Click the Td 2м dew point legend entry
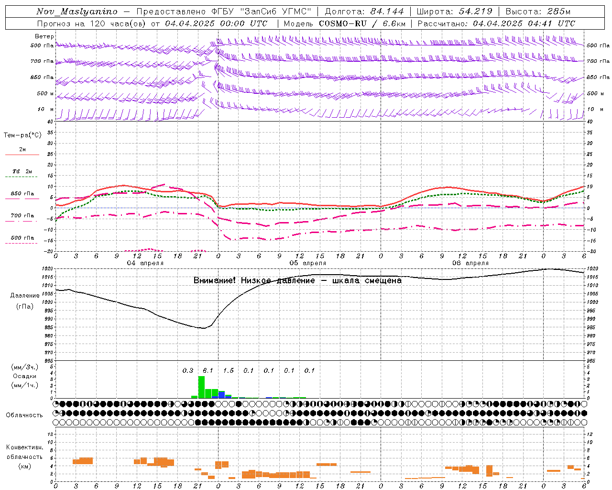 pyautogui.click(x=22, y=171)
